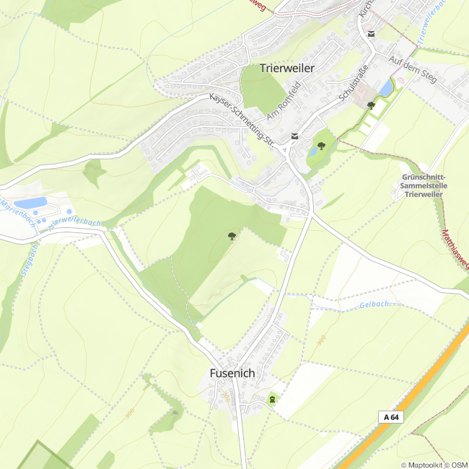Click the A 64 motorway shield
Viewport: 469px width, 469px height.
click(x=391, y=417)
